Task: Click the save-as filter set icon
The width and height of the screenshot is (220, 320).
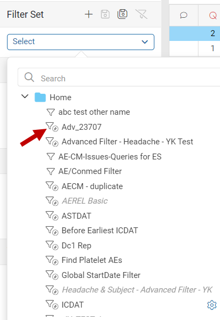Action: [x=123, y=14]
